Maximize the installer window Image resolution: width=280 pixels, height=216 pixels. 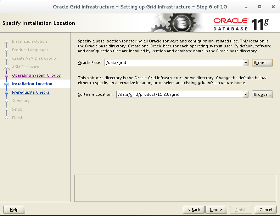260,7
